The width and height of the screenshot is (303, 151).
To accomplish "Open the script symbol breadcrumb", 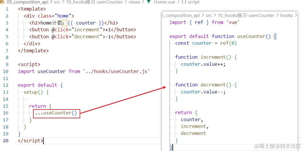I will [x=194, y=2].
